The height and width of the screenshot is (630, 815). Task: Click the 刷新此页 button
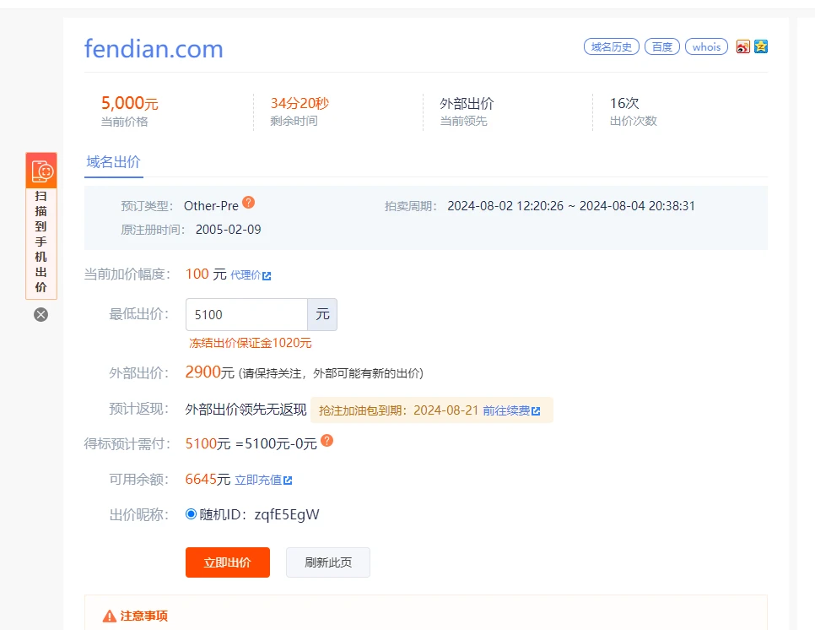tap(327, 562)
